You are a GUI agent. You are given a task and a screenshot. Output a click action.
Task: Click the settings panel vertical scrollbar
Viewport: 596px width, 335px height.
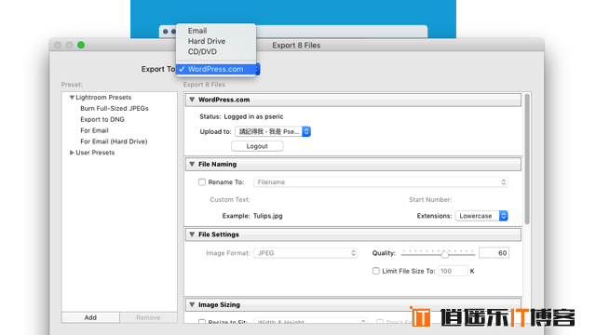[x=527, y=159]
